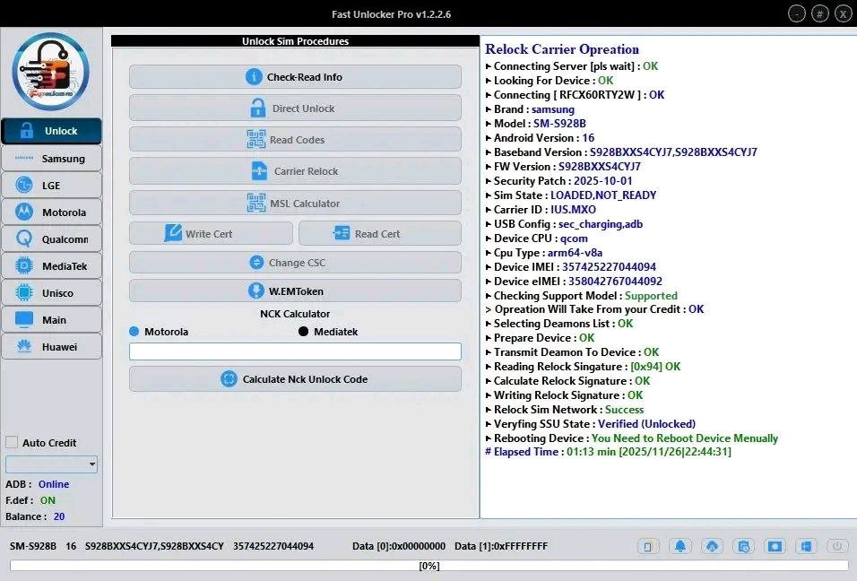Open the dropdown below Auto Credit
The height and width of the screenshot is (581, 857).
[x=51, y=464]
